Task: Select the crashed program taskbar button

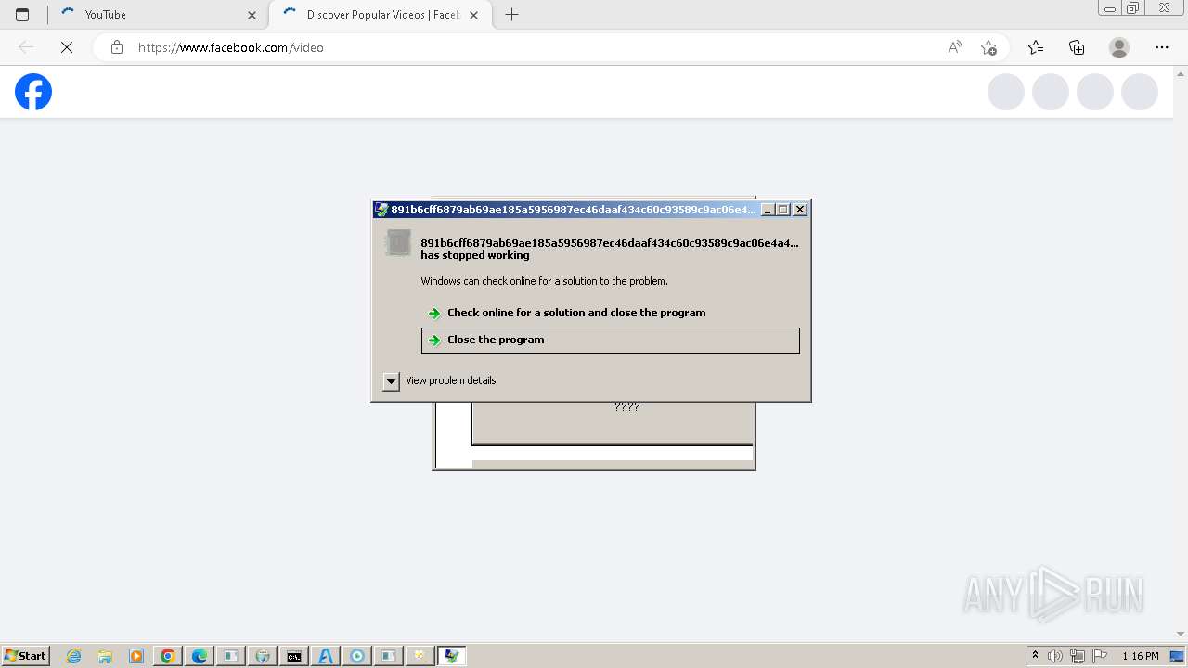Action: 452,656
